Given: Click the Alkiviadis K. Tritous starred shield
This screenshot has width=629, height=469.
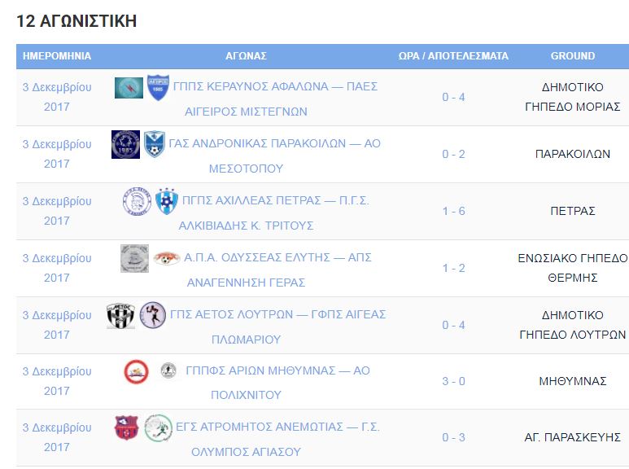Looking at the screenshot, I should (x=167, y=201).
